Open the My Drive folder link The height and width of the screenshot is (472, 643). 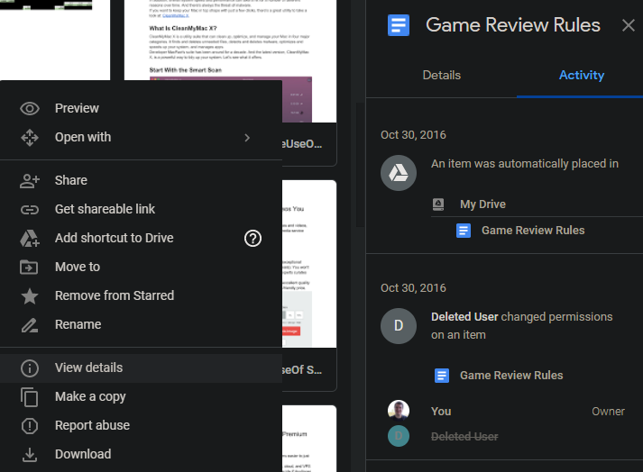482,204
